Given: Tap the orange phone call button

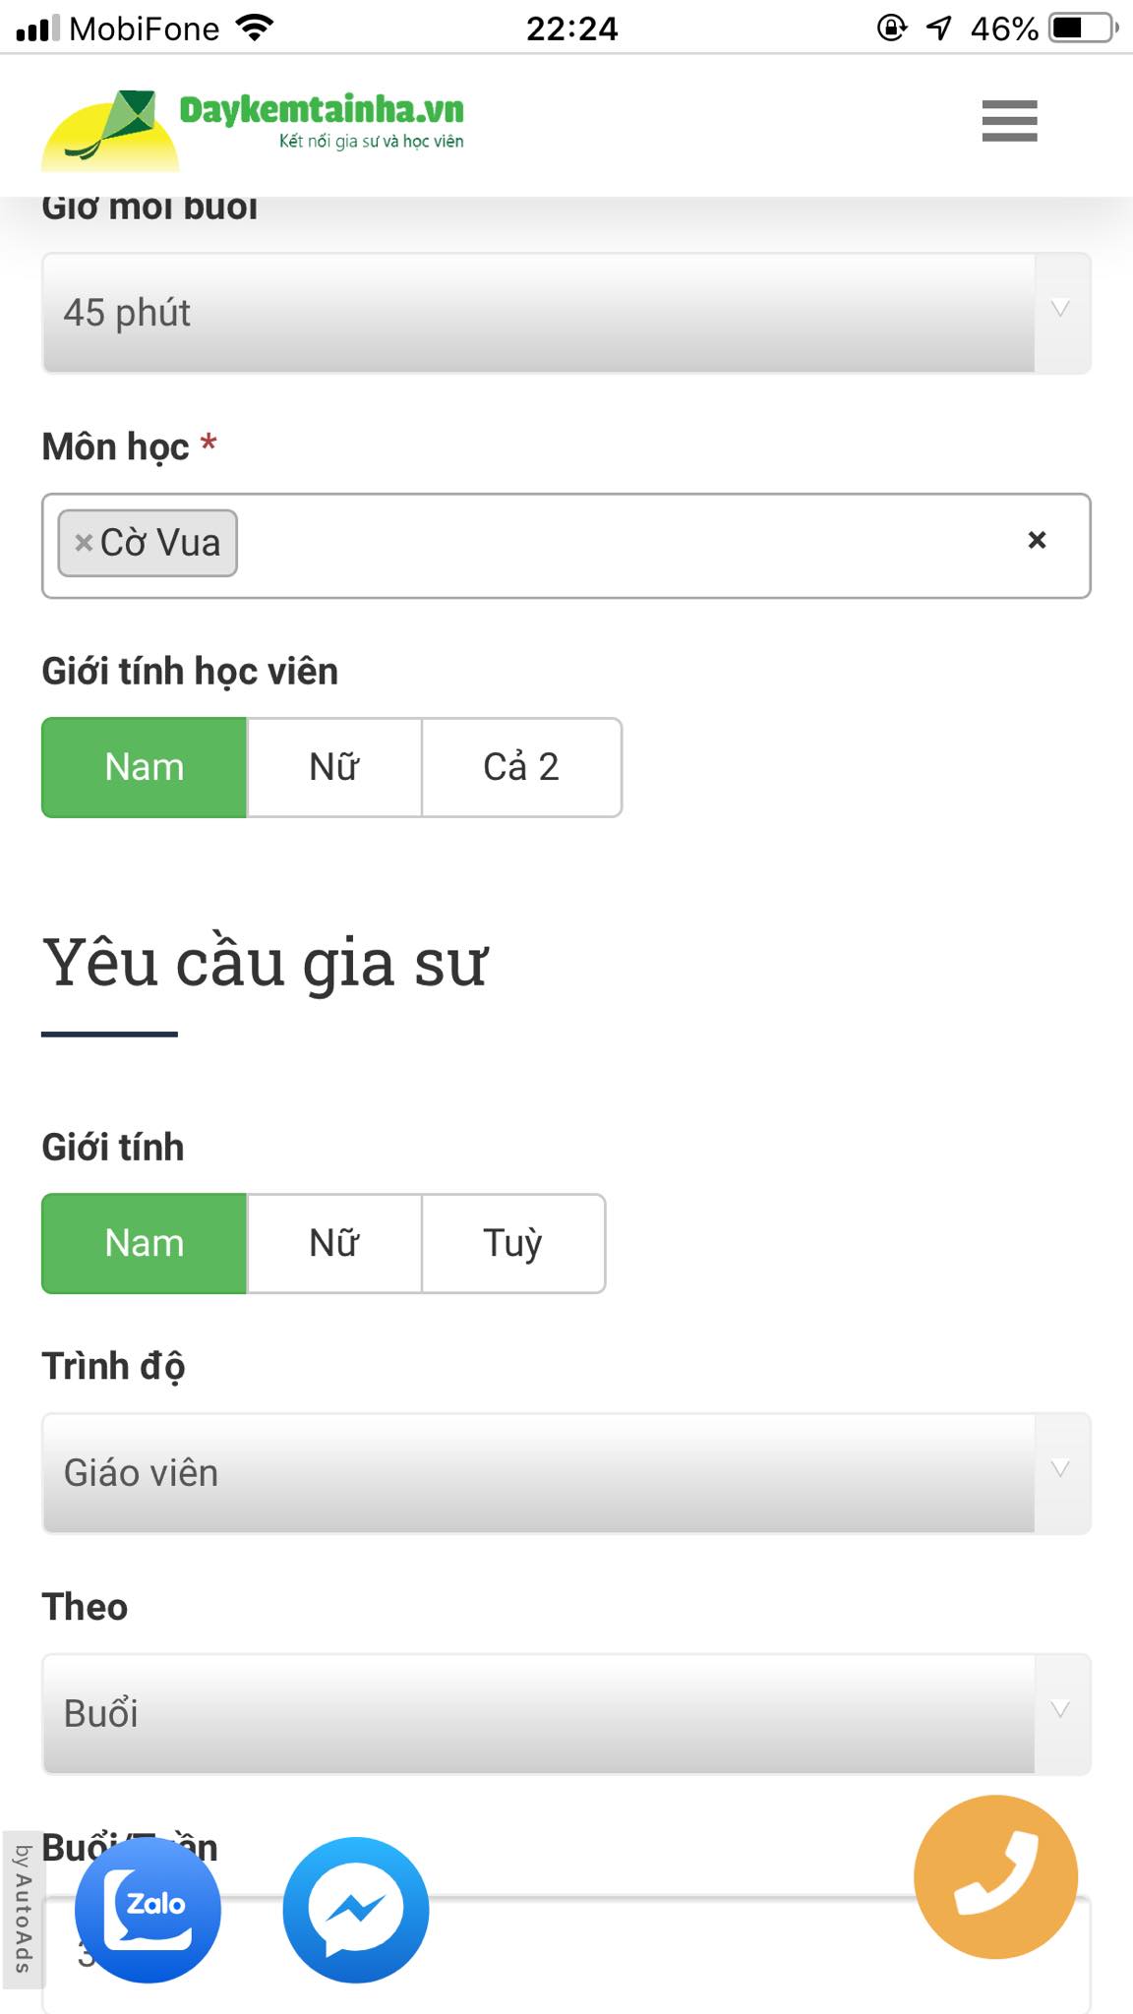Looking at the screenshot, I should pos(995,1877).
